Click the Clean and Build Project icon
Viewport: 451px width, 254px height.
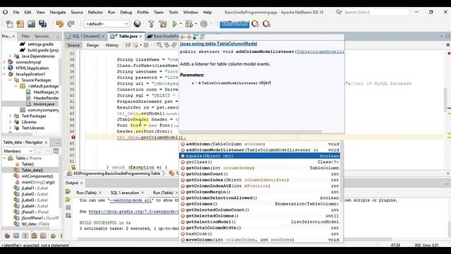[163, 24]
